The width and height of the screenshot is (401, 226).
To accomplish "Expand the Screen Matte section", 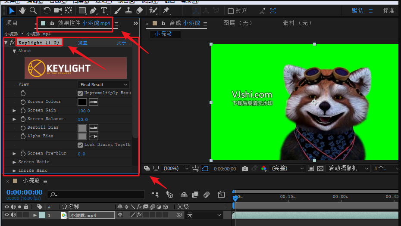I will [x=15, y=162].
